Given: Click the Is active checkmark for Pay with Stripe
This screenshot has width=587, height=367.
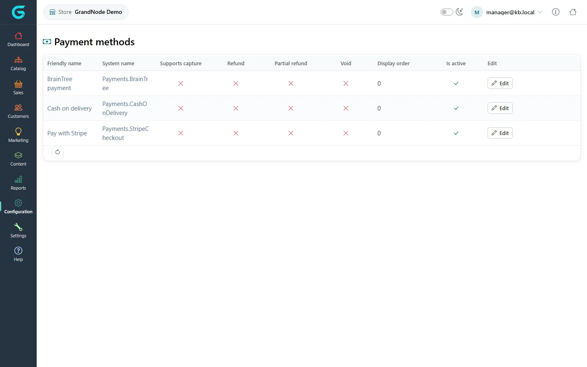Looking at the screenshot, I should (x=456, y=133).
